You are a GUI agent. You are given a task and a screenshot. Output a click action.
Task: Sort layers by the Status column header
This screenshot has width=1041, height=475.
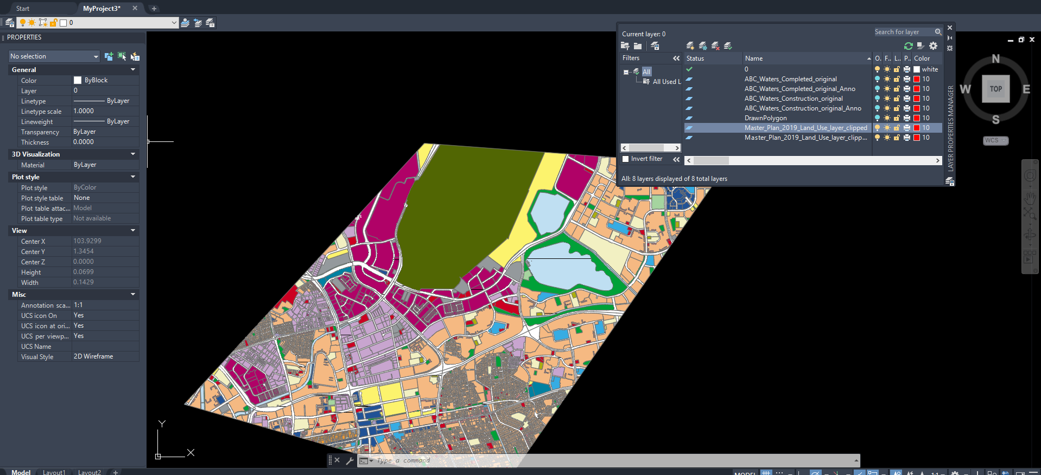pos(713,58)
